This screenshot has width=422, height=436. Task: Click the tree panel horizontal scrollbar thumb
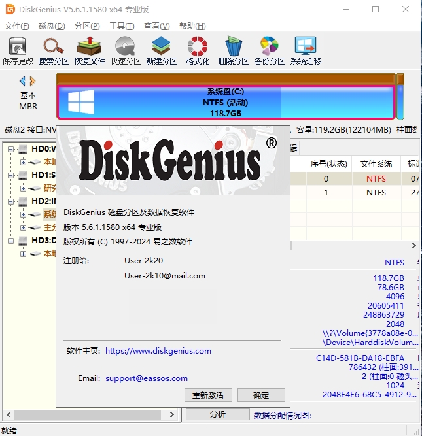(x=88, y=414)
